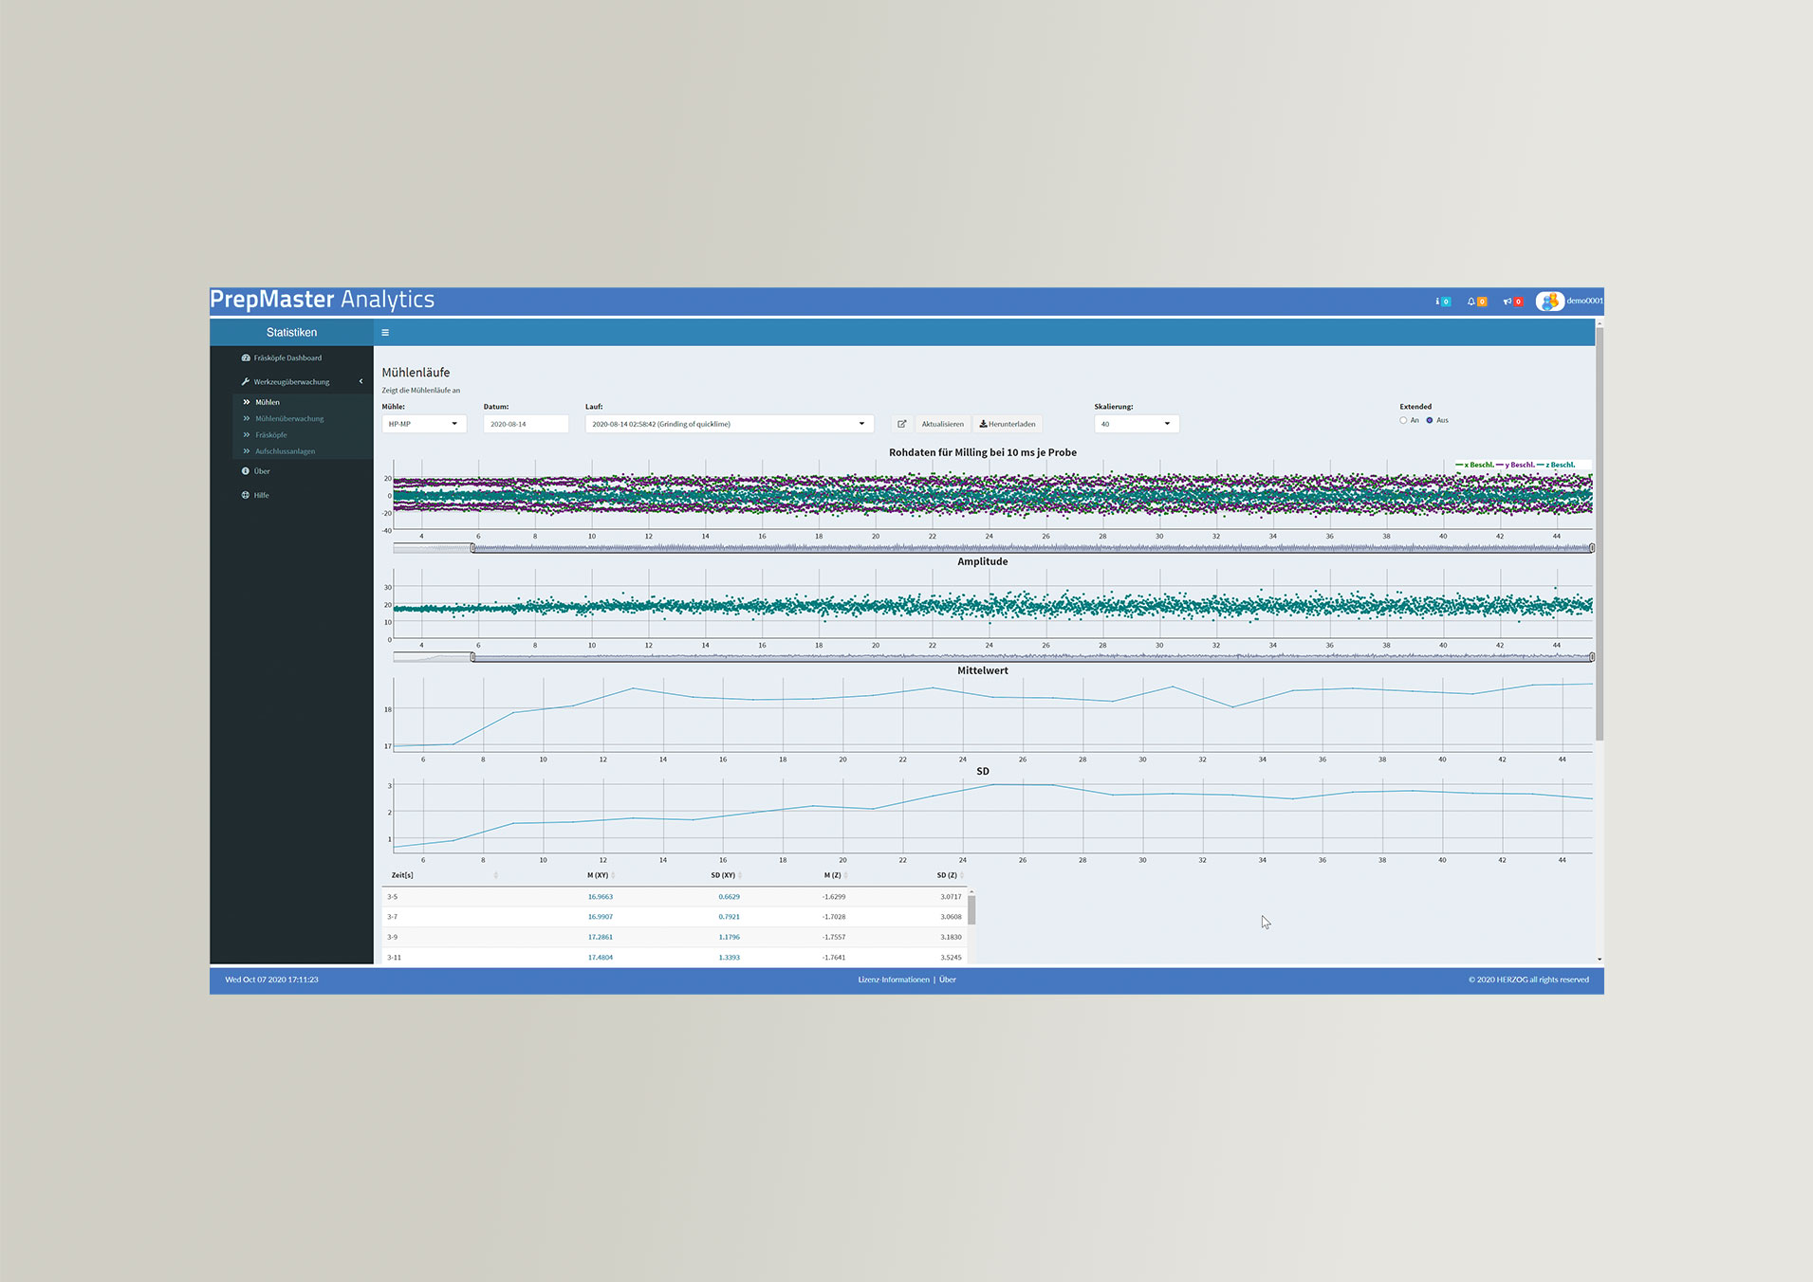Open Lizenz-Informationen footer link
The width and height of the screenshot is (1813, 1282).
click(894, 980)
